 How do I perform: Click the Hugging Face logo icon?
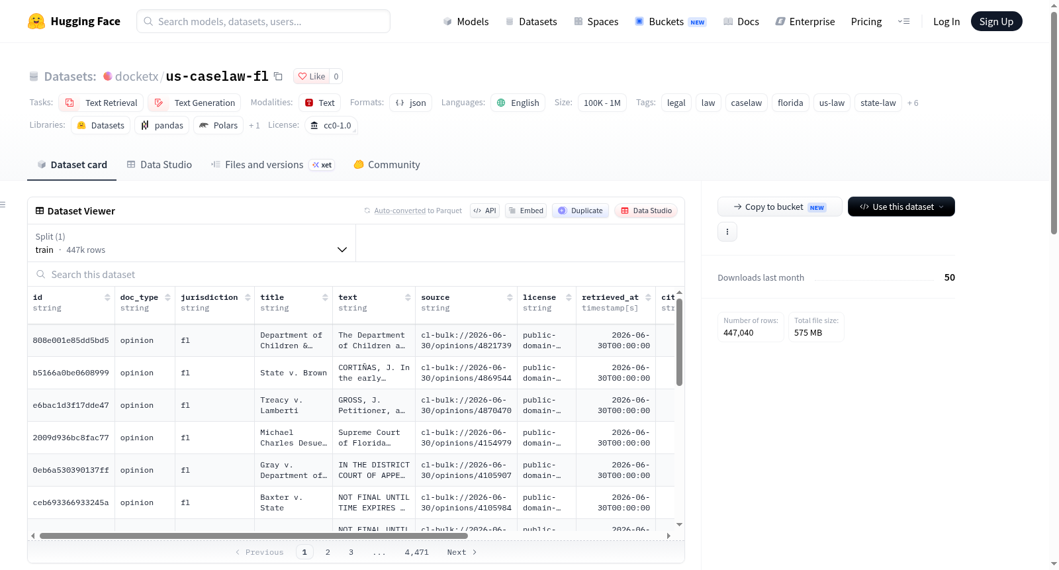[x=36, y=21]
